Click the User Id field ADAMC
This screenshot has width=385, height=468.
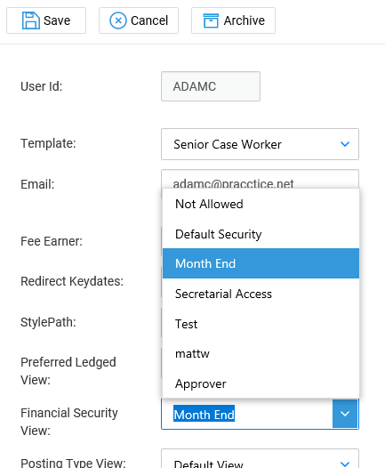click(x=211, y=86)
